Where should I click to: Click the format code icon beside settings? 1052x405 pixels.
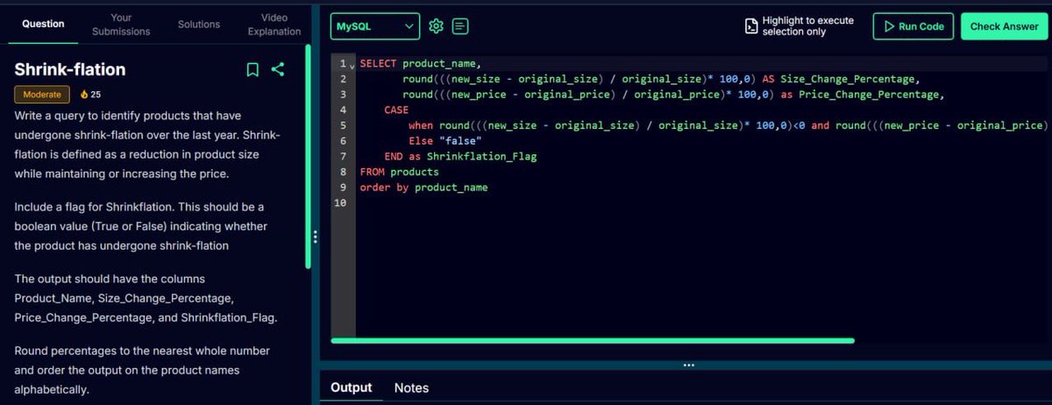pyautogui.click(x=460, y=26)
